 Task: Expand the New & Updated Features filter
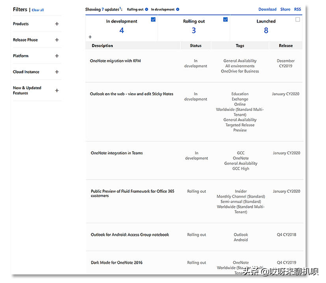click(x=57, y=91)
